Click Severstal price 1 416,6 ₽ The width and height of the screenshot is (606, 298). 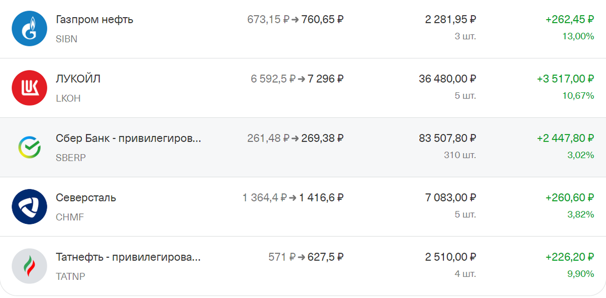point(322,198)
